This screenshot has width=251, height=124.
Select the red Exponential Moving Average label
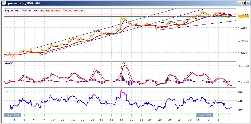click(65, 11)
